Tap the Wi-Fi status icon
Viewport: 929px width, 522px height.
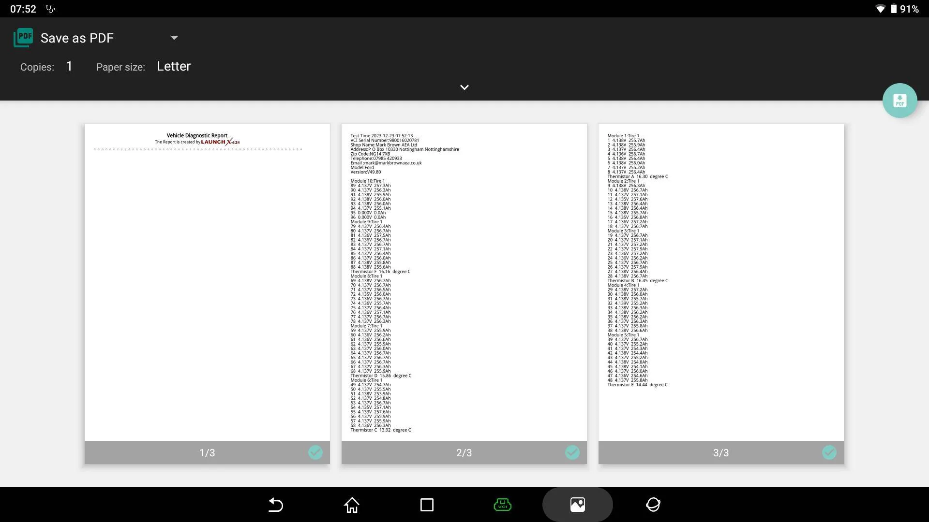[x=880, y=9]
